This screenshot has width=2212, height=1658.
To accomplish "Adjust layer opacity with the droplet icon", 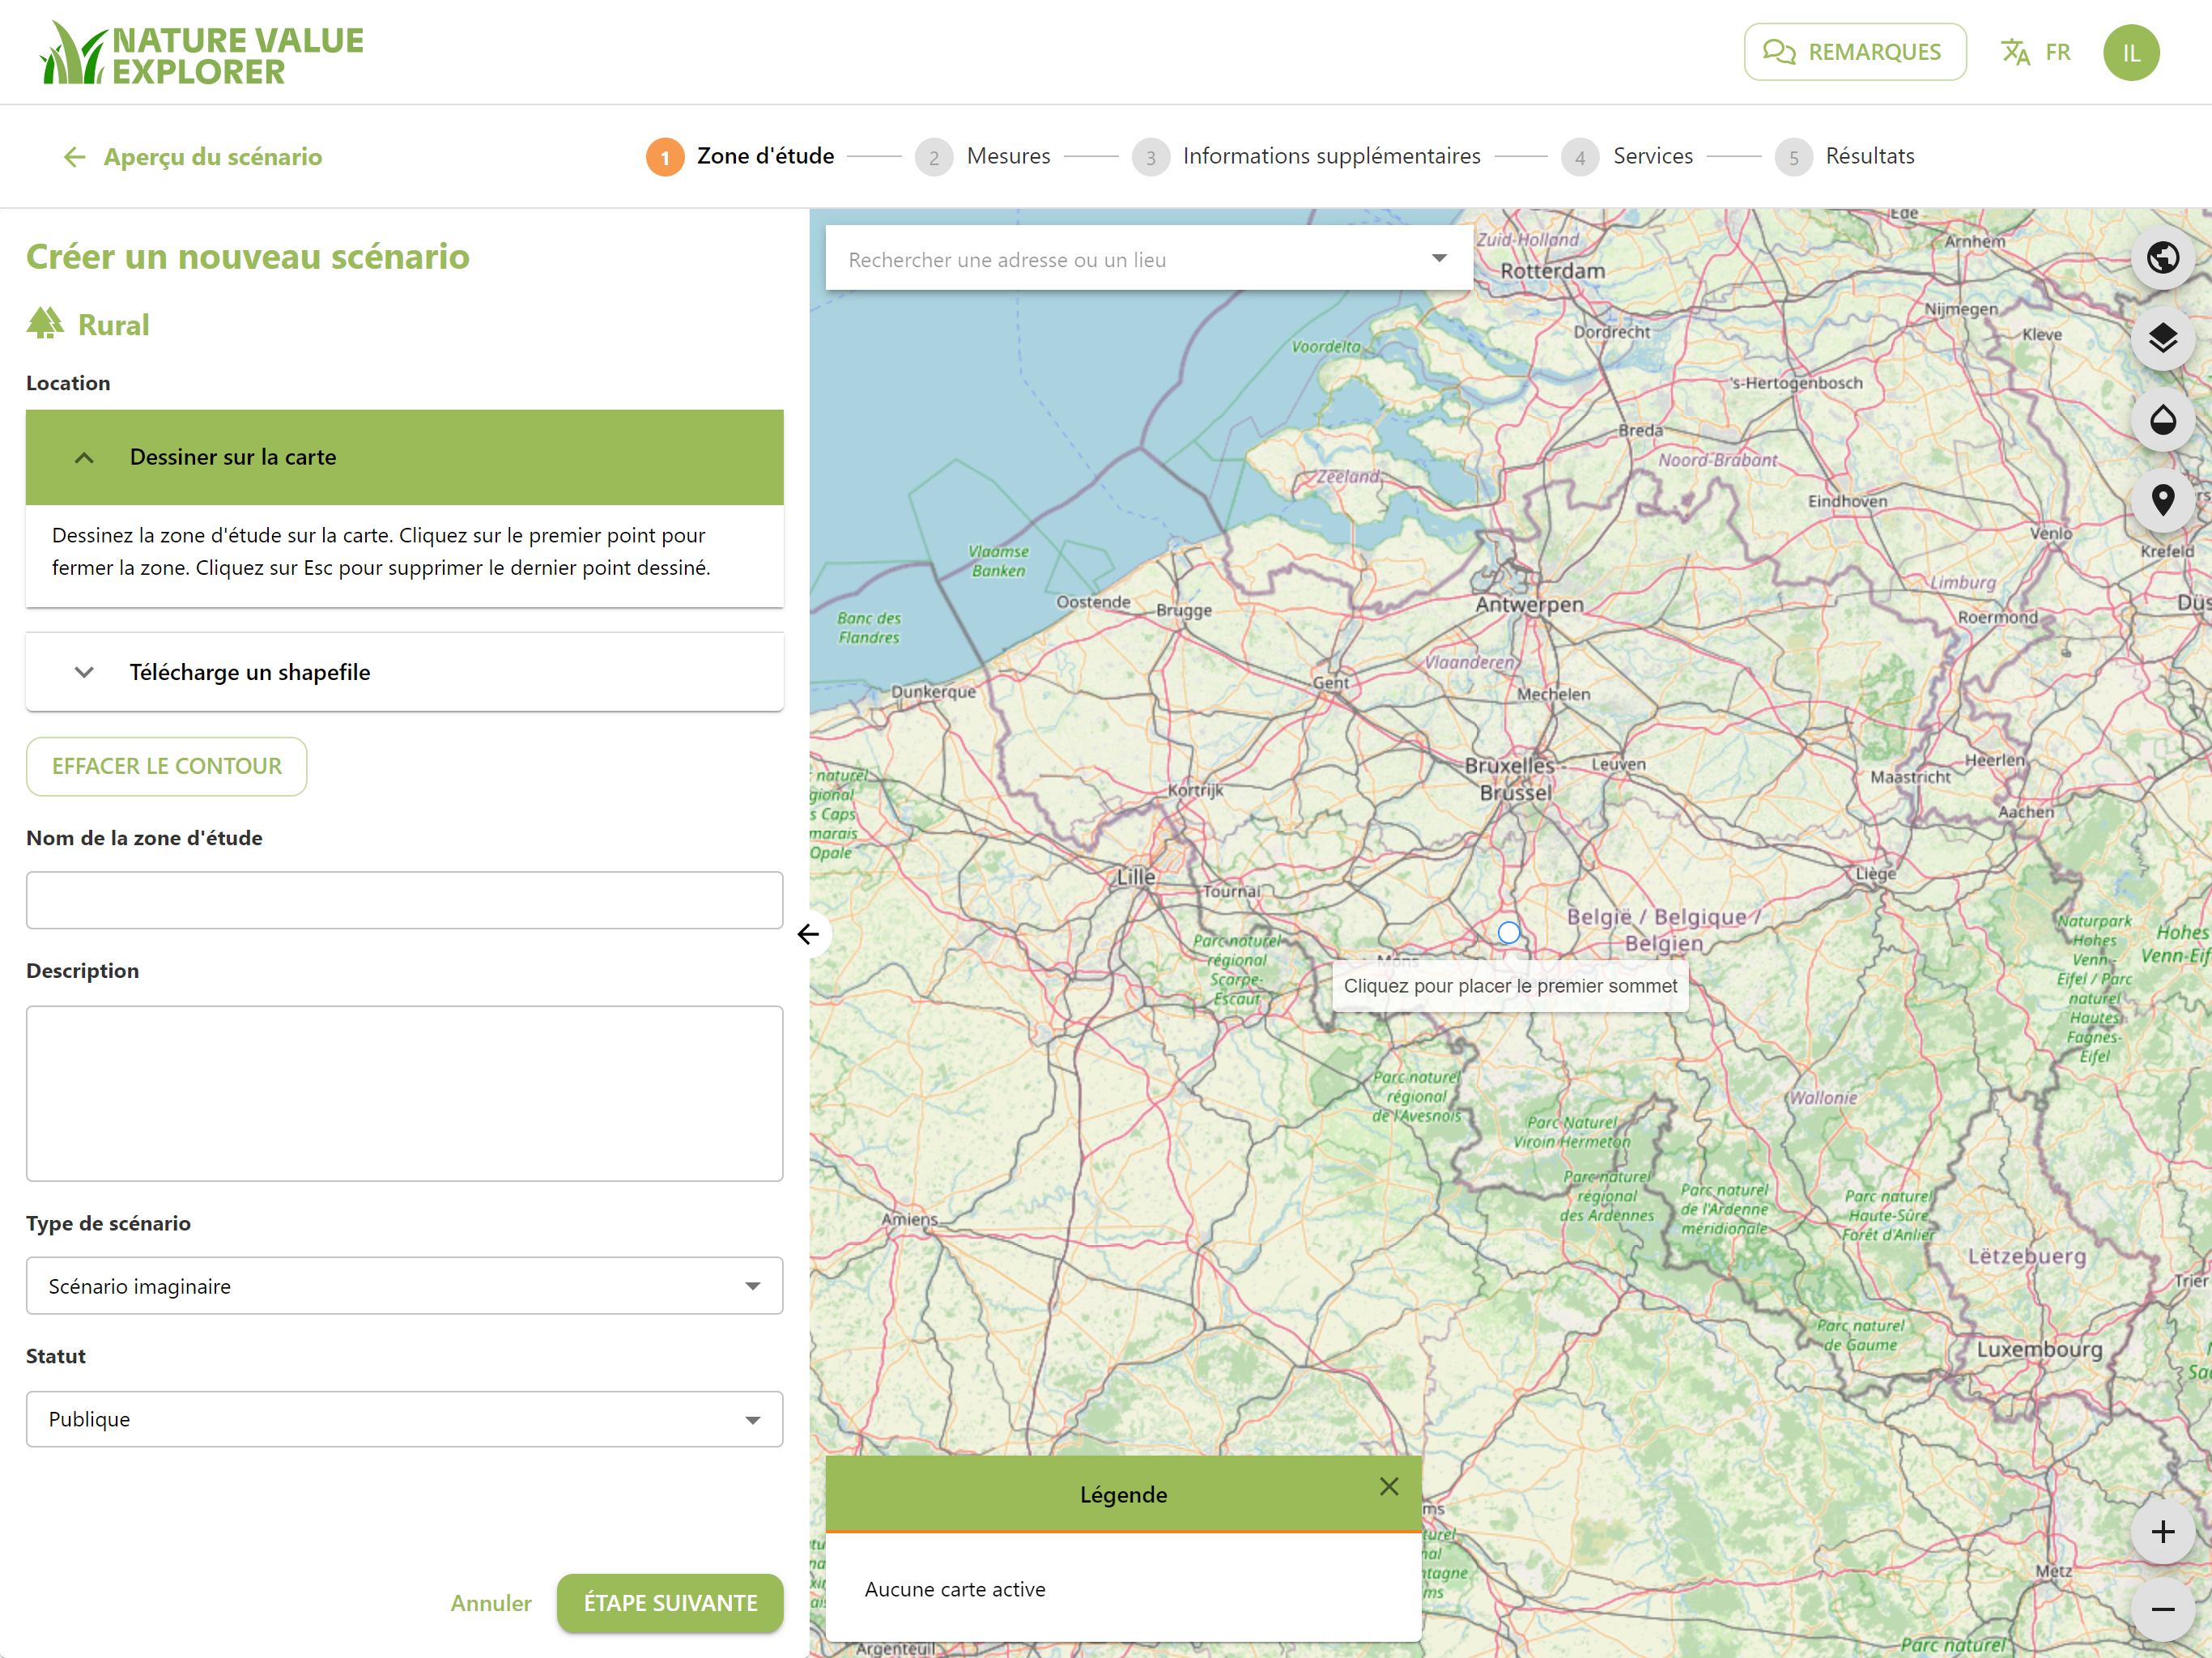I will (2162, 420).
